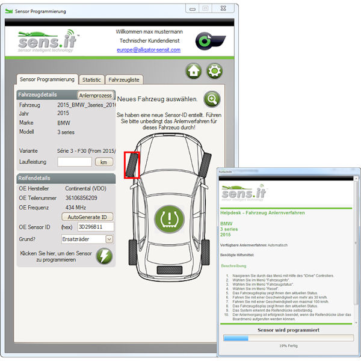The width and height of the screenshot is (361, 361).
Task: Go to the green home icon
Action: tap(193, 71)
